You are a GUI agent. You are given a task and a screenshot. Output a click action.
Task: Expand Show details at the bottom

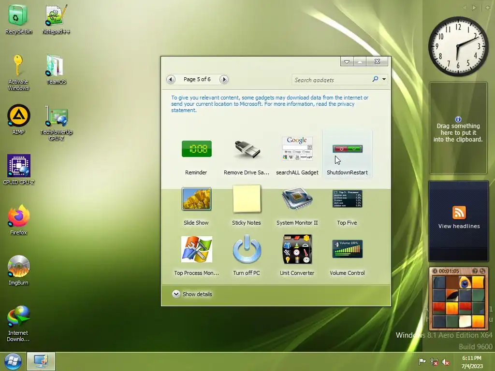tap(192, 294)
